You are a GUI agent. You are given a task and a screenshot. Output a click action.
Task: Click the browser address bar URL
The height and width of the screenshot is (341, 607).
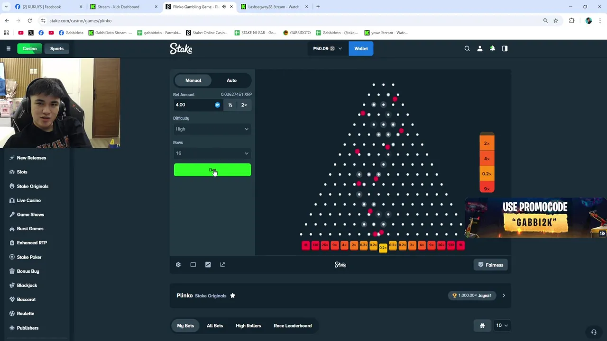pos(80,20)
